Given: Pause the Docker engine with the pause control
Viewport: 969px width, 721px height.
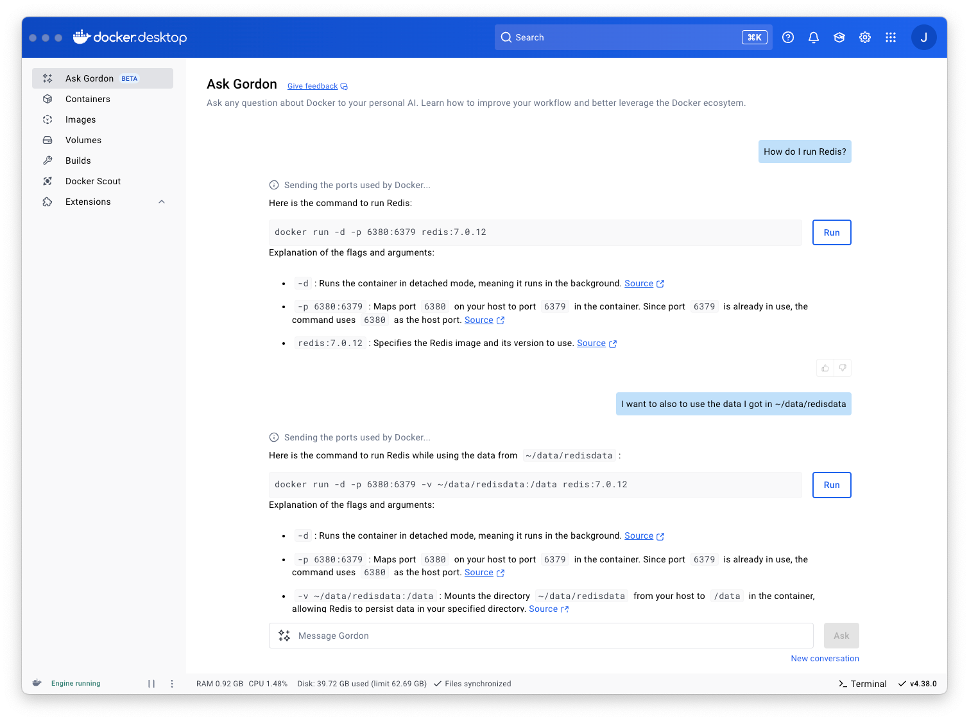Looking at the screenshot, I should coord(151,683).
